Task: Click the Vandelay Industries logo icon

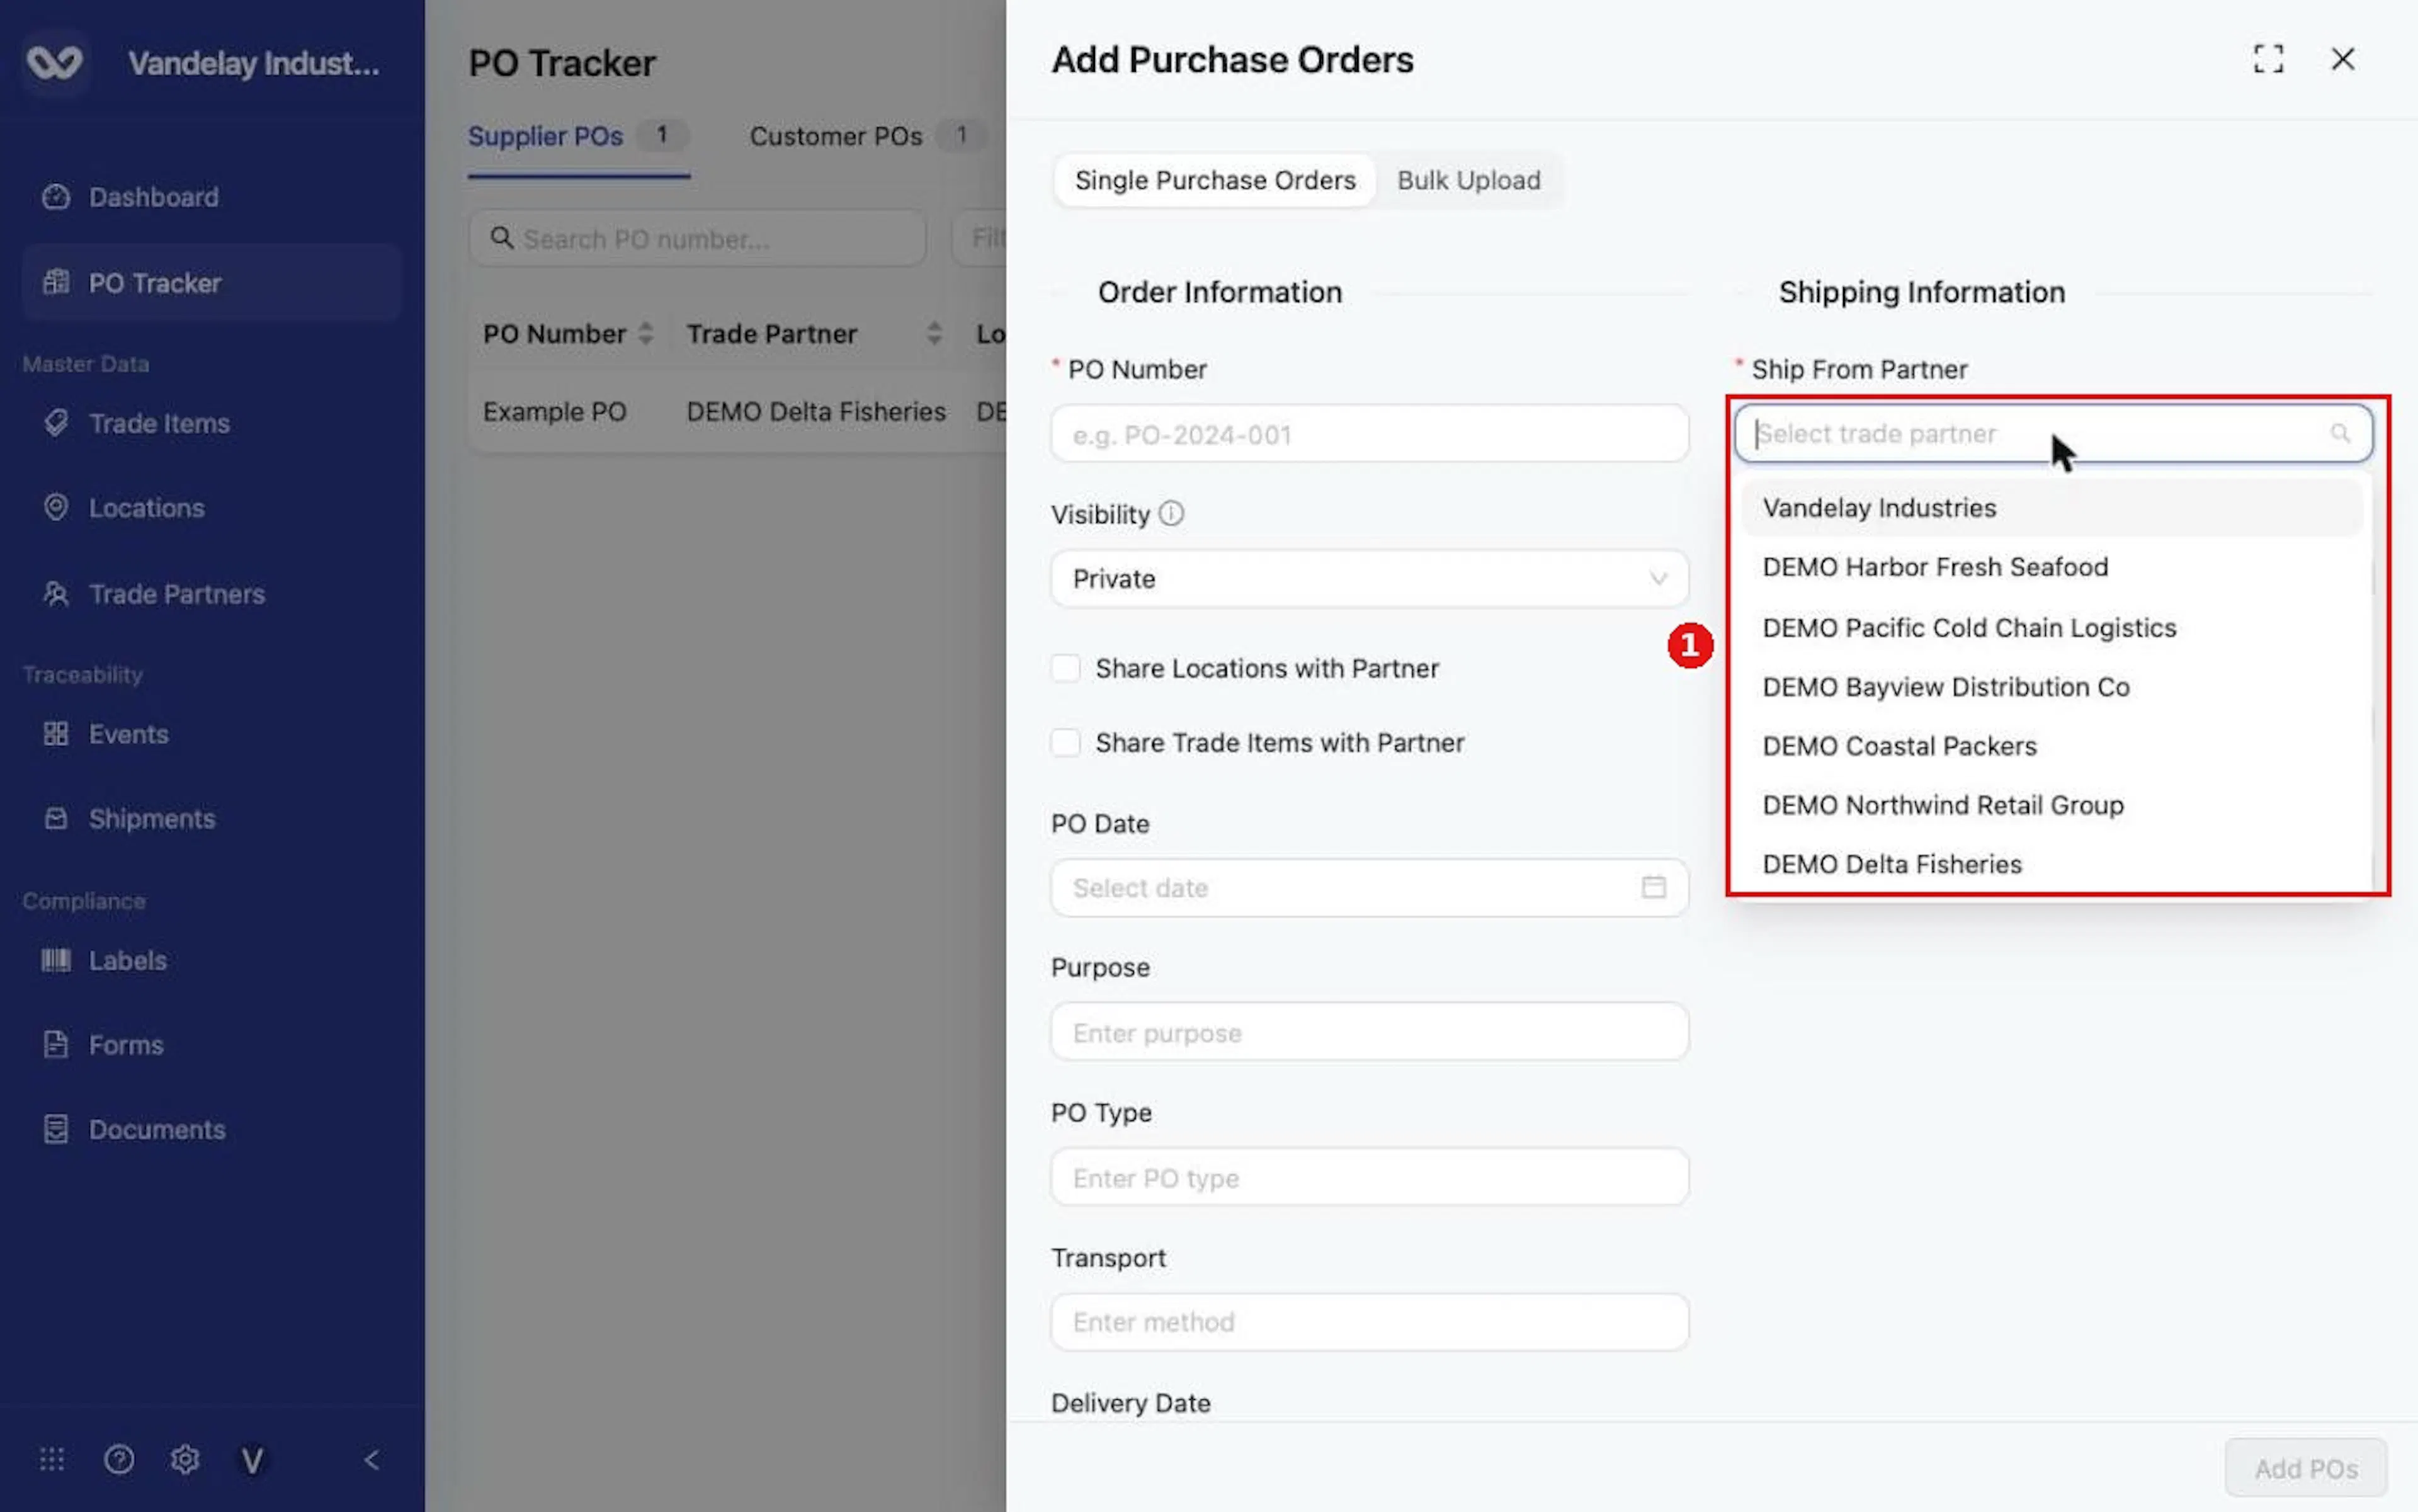Action: click(x=54, y=62)
